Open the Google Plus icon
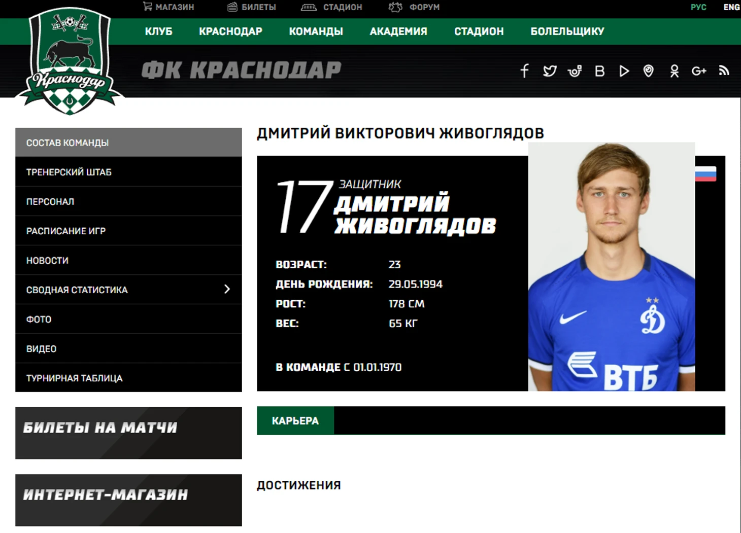 point(699,71)
